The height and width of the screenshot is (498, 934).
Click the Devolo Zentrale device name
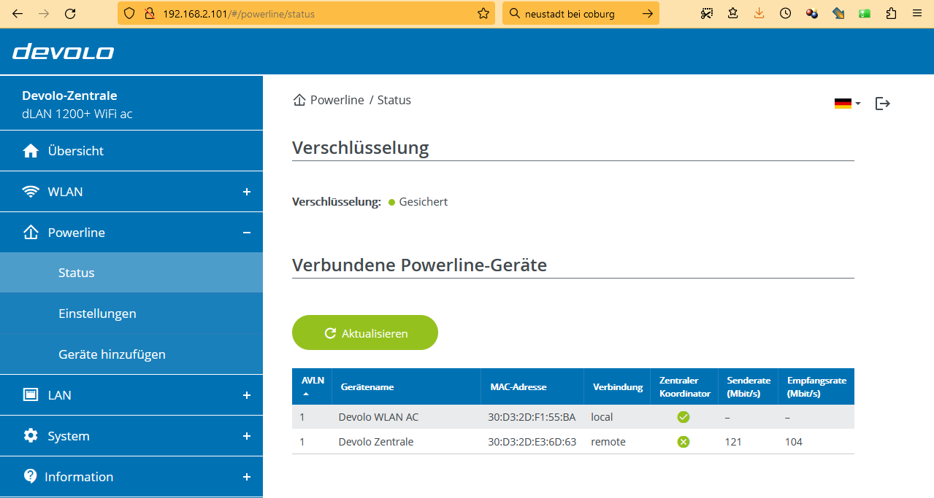376,442
